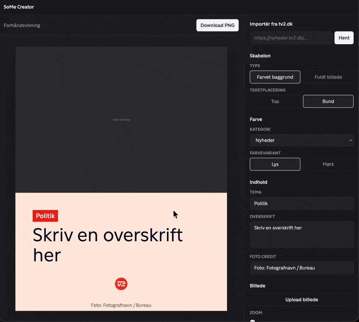Focus the tv2.dk URL input field
This screenshot has height=322, width=359.
pos(291,38)
